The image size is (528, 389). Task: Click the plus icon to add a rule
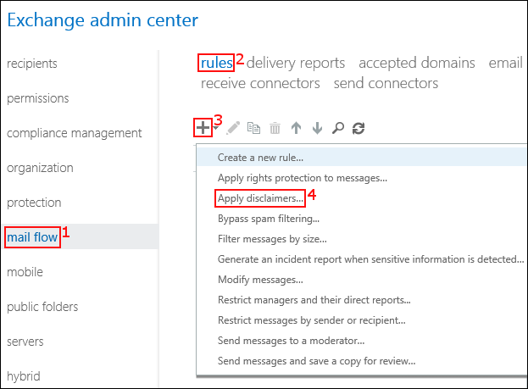coord(203,128)
